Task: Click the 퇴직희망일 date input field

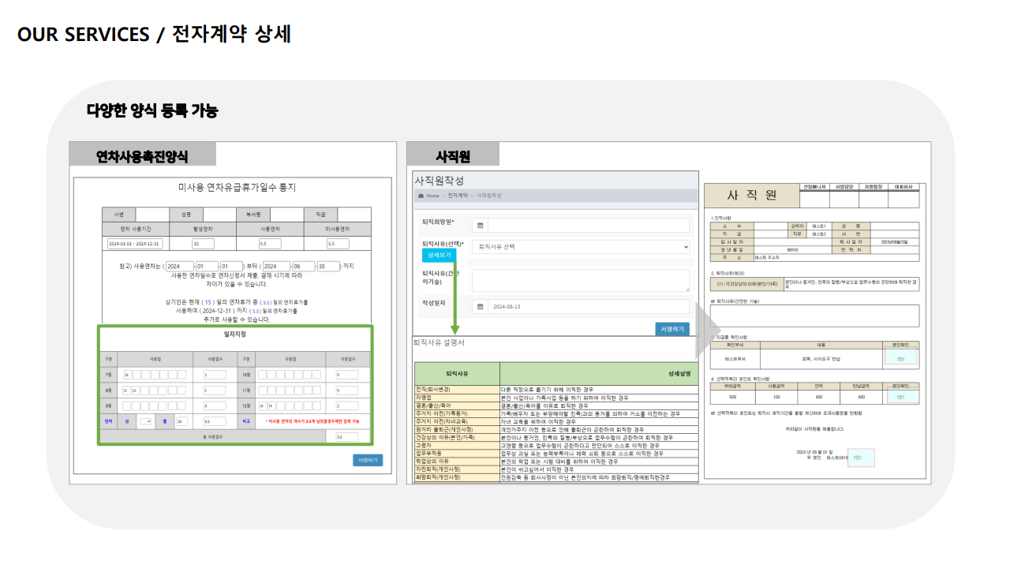Action: 589,226
